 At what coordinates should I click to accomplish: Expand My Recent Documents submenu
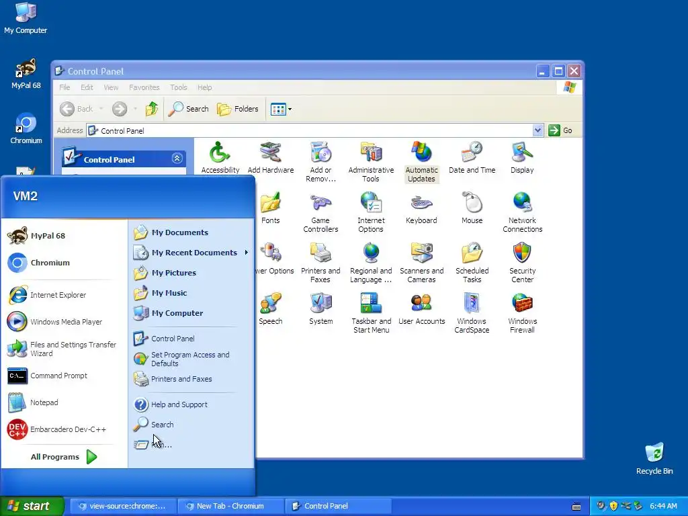click(x=191, y=253)
